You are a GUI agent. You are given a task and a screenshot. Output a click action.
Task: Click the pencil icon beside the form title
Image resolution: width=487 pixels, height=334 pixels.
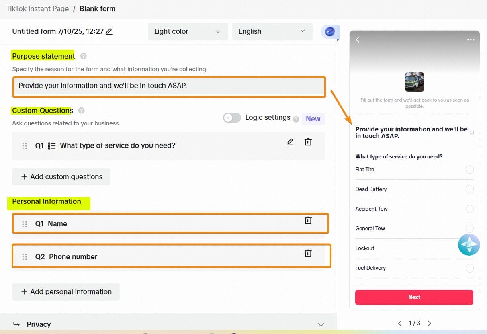click(109, 31)
